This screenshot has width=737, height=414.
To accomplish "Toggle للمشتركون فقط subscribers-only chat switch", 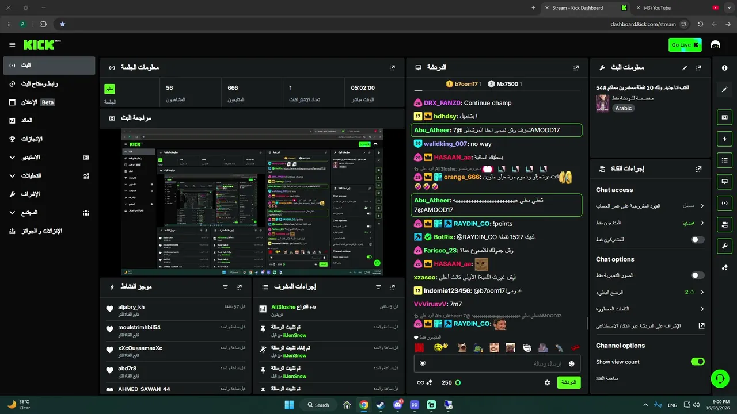I will [697, 239].
